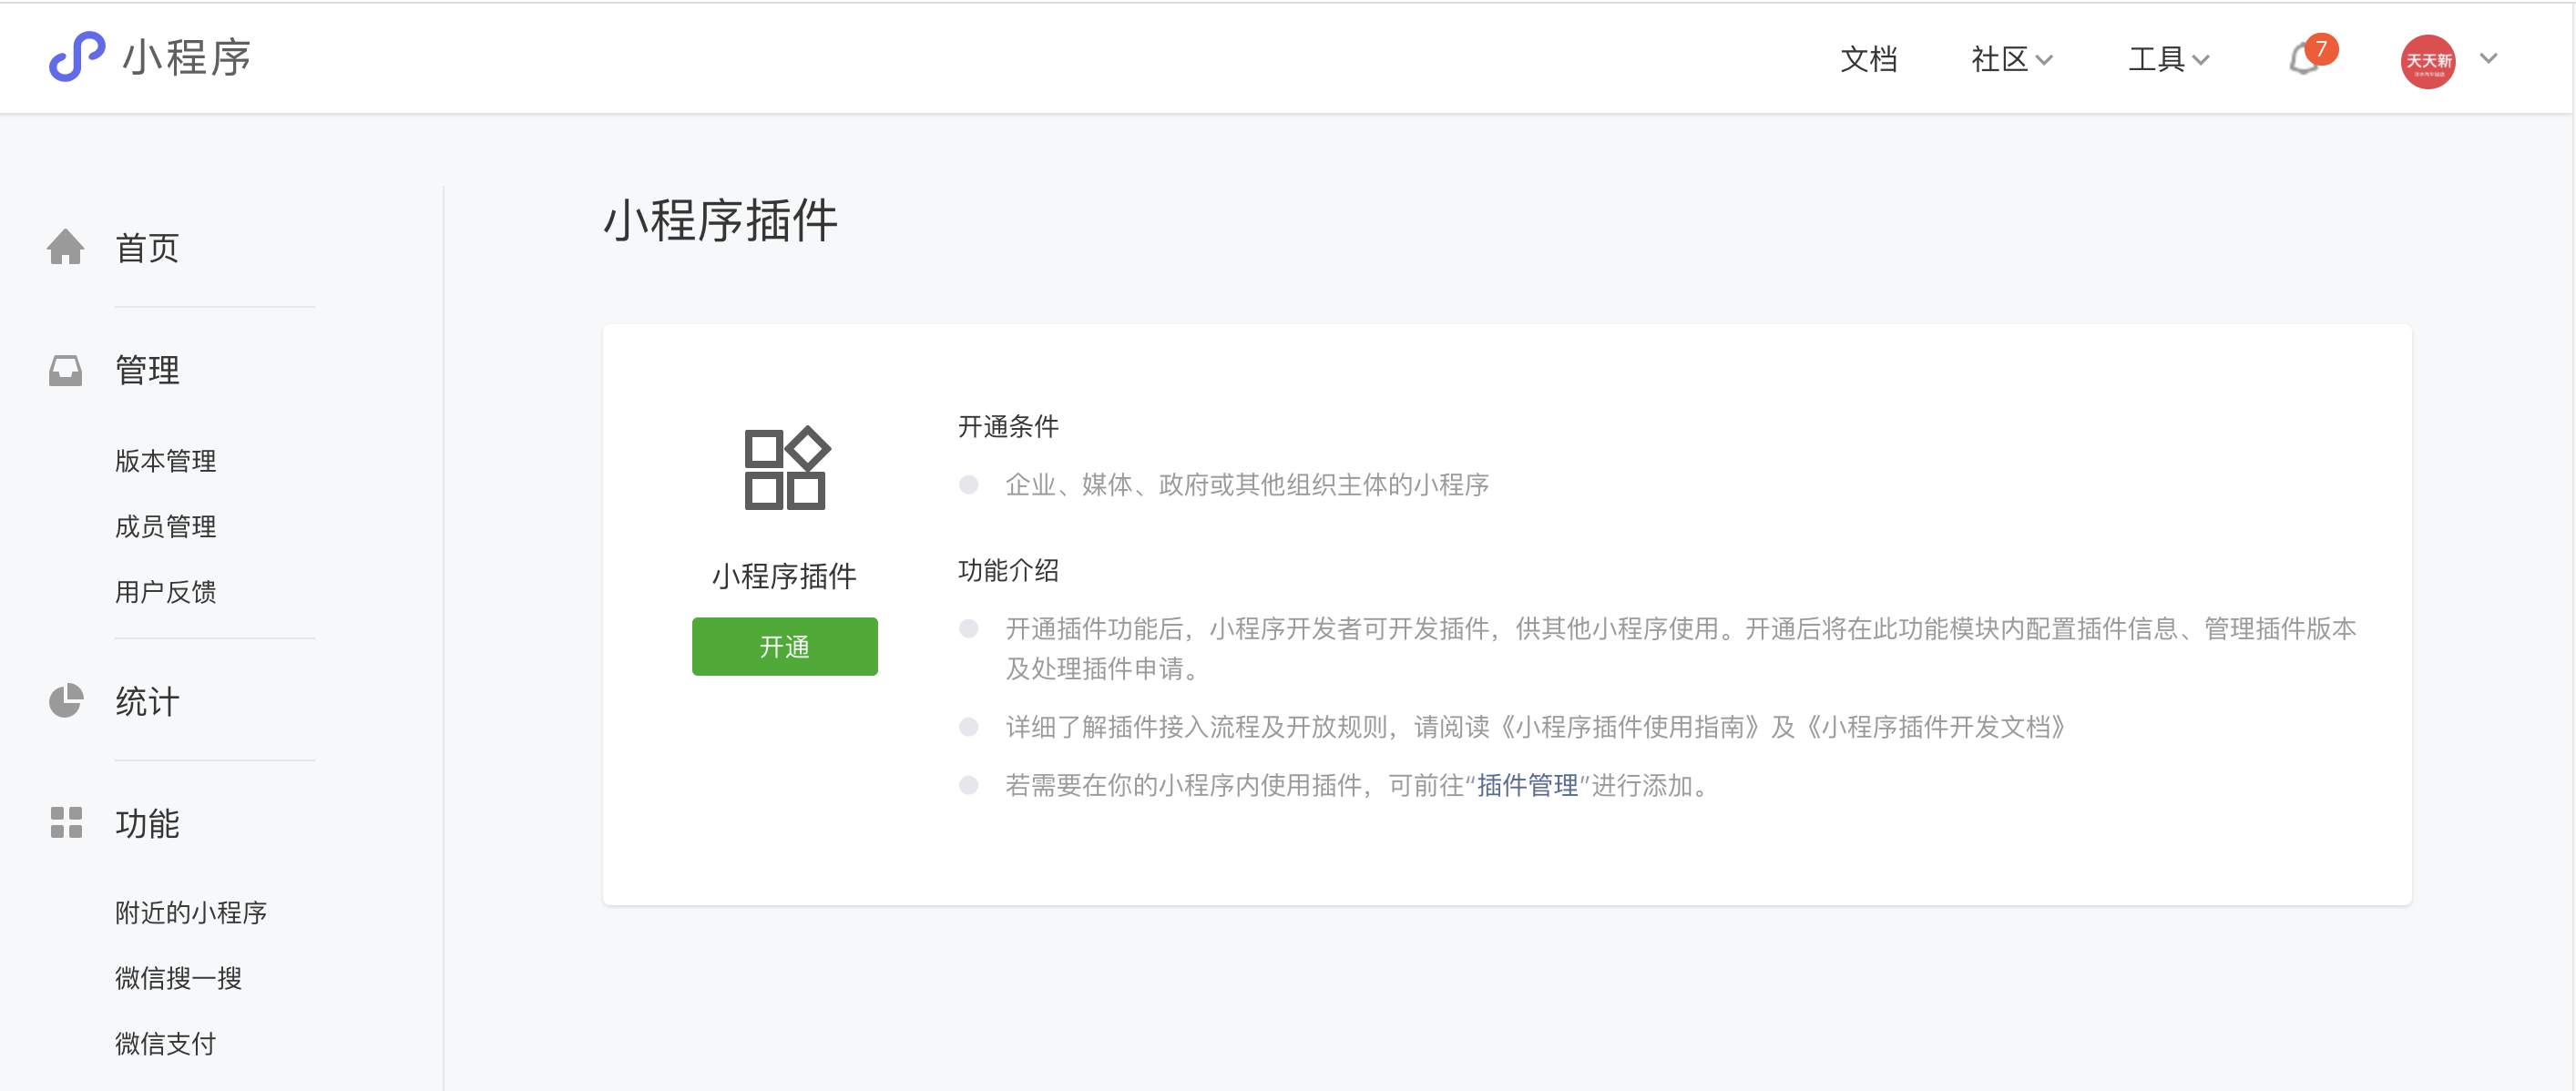The image size is (2576, 1091).
Task: Click 微信支付 in the sidebar
Action: (x=165, y=1044)
